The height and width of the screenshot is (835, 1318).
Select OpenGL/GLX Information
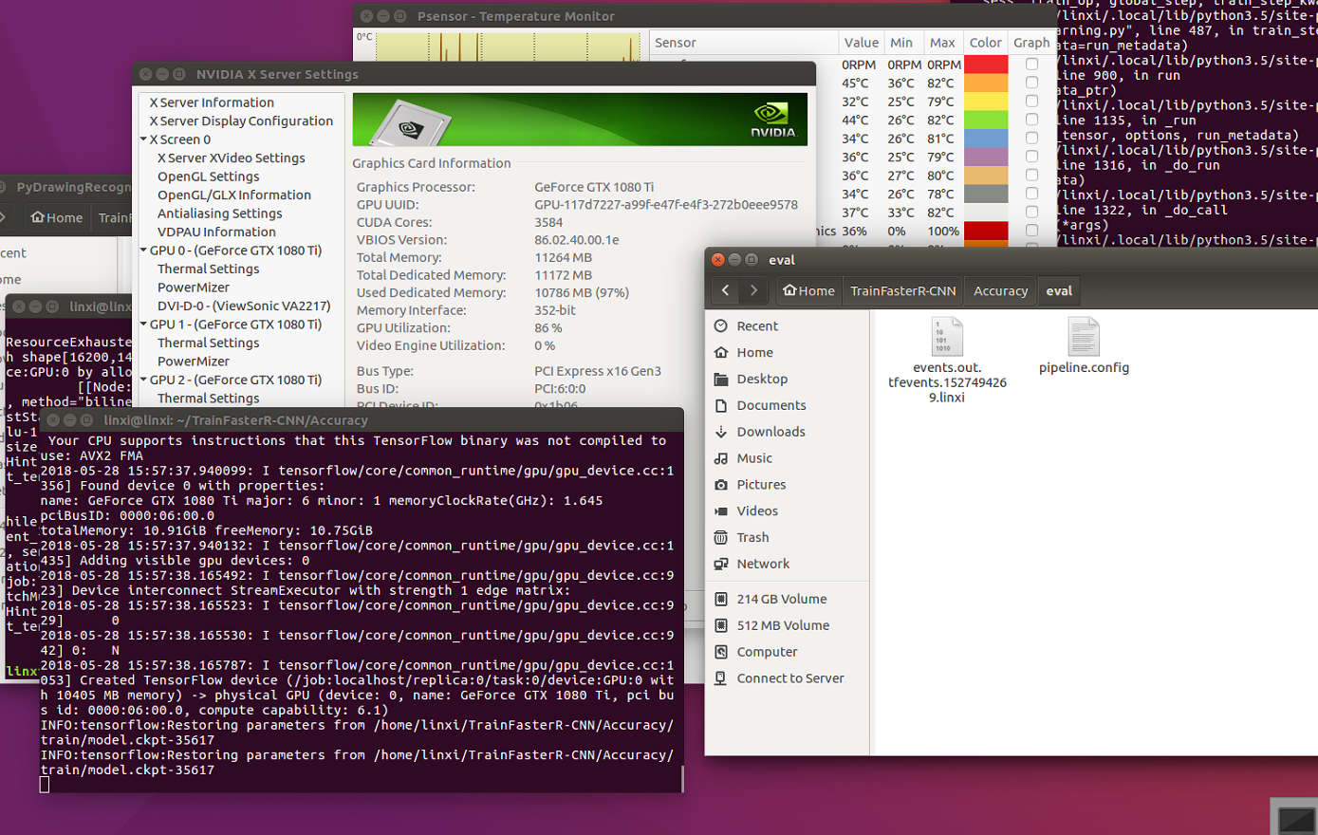pyautogui.click(x=234, y=195)
